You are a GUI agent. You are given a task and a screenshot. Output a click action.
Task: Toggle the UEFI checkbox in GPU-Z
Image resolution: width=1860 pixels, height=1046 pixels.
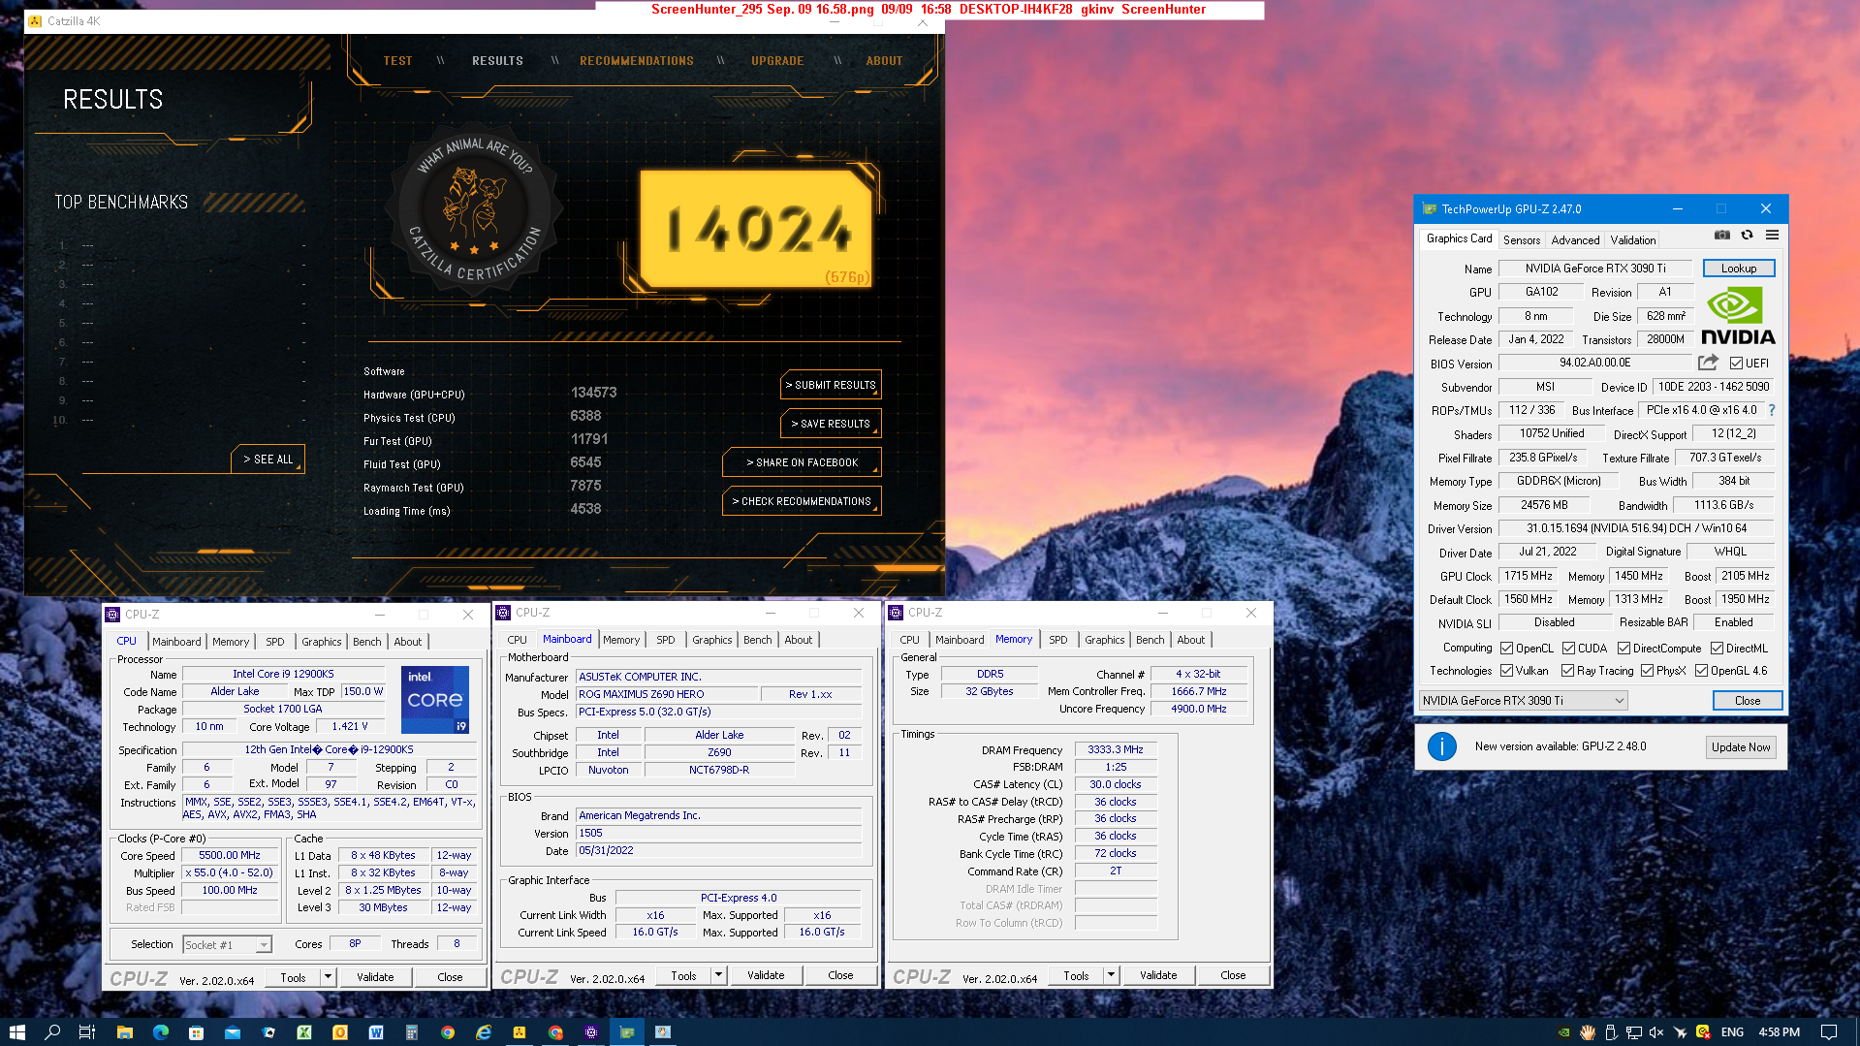tap(1736, 364)
